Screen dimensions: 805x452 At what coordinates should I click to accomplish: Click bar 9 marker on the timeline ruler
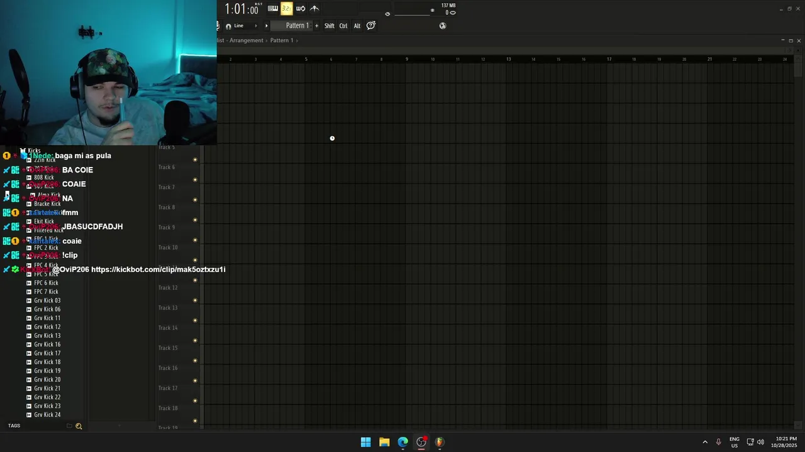407,59
